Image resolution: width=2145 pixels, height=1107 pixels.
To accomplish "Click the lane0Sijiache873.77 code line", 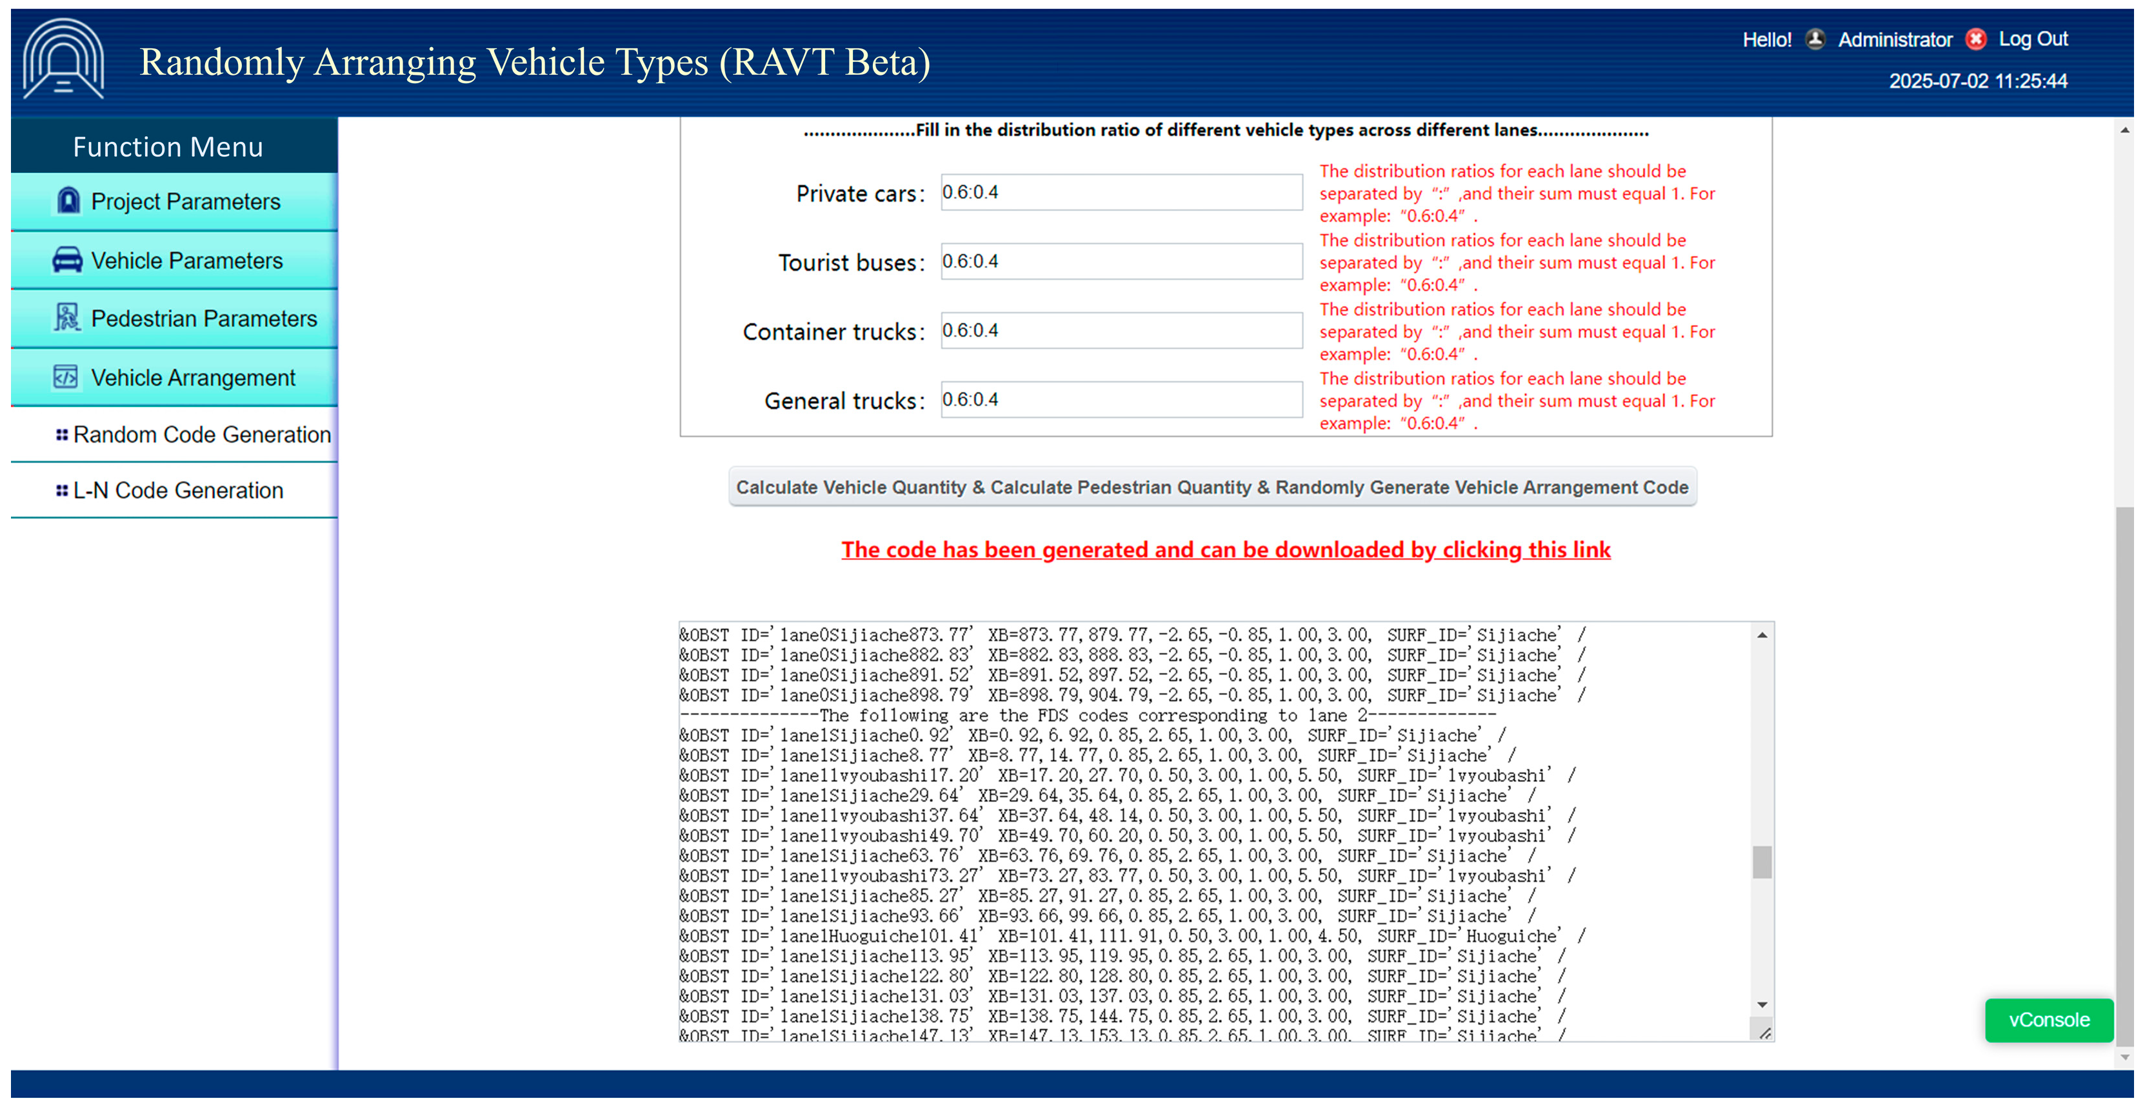I will coord(1133,635).
